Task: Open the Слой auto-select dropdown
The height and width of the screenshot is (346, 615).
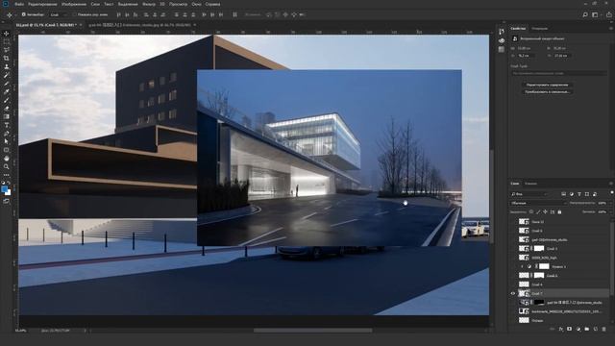Action: tap(58, 14)
